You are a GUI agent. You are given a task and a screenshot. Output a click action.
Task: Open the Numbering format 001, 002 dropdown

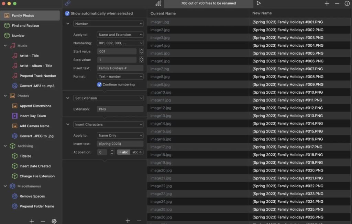click(120, 43)
